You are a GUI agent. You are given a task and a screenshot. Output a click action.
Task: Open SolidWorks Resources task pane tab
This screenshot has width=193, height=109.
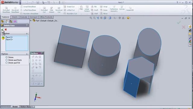(x=190, y=27)
